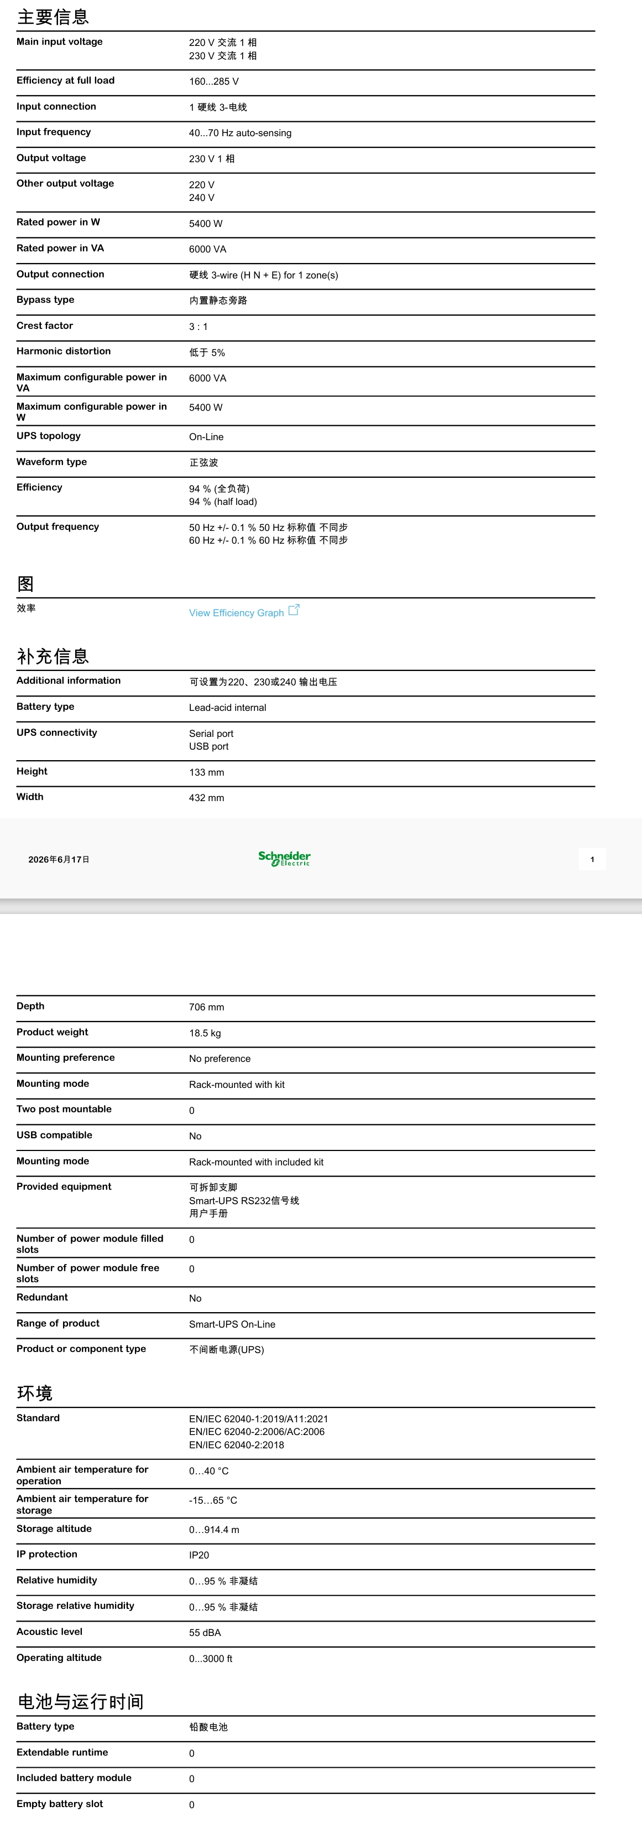The height and width of the screenshot is (1827, 642).
Task: Select the 60 Hz output frequency line
Action: (269, 540)
